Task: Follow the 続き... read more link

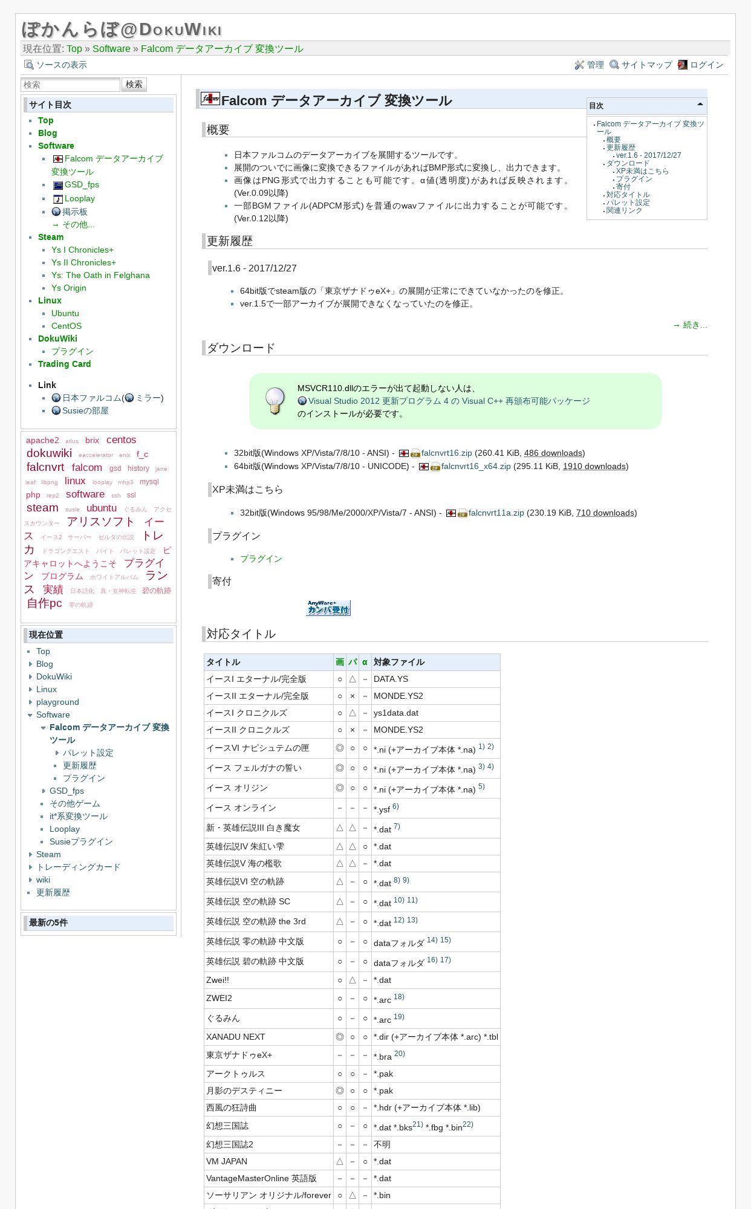Action: click(x=690, y=325)
